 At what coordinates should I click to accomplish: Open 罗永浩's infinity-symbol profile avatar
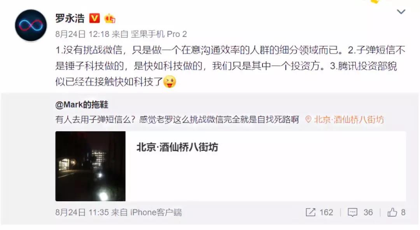[31, 25]
